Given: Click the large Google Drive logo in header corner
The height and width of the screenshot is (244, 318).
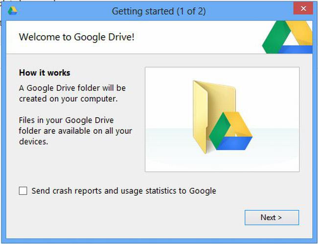Looking at the screenshot, I should point(287,37).
